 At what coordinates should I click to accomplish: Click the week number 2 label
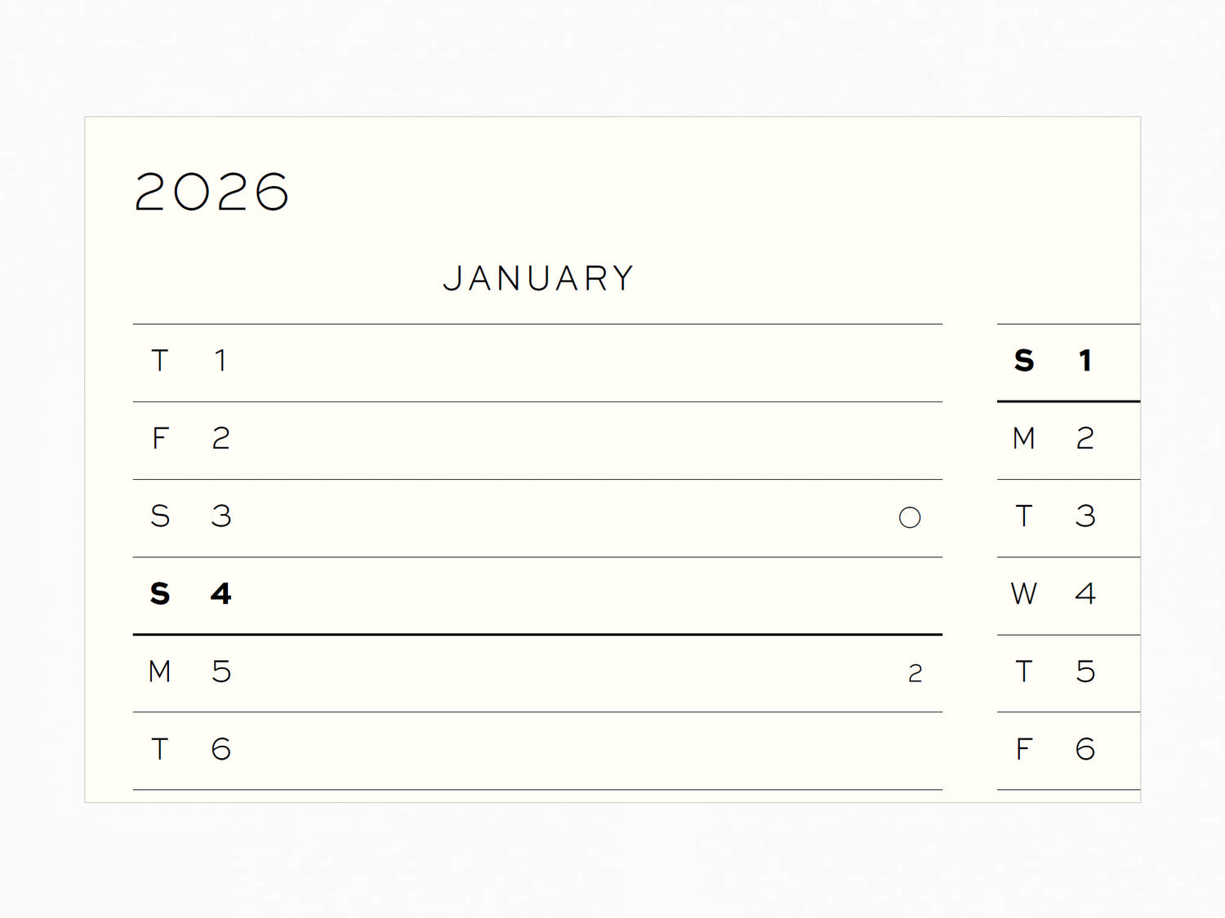(915, 673)
